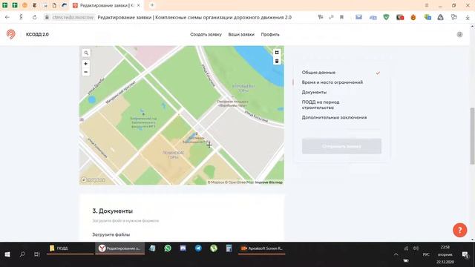Screen dimensions: 475x267
Task: Open the orange help question mark button
Action: click(459, 230)
